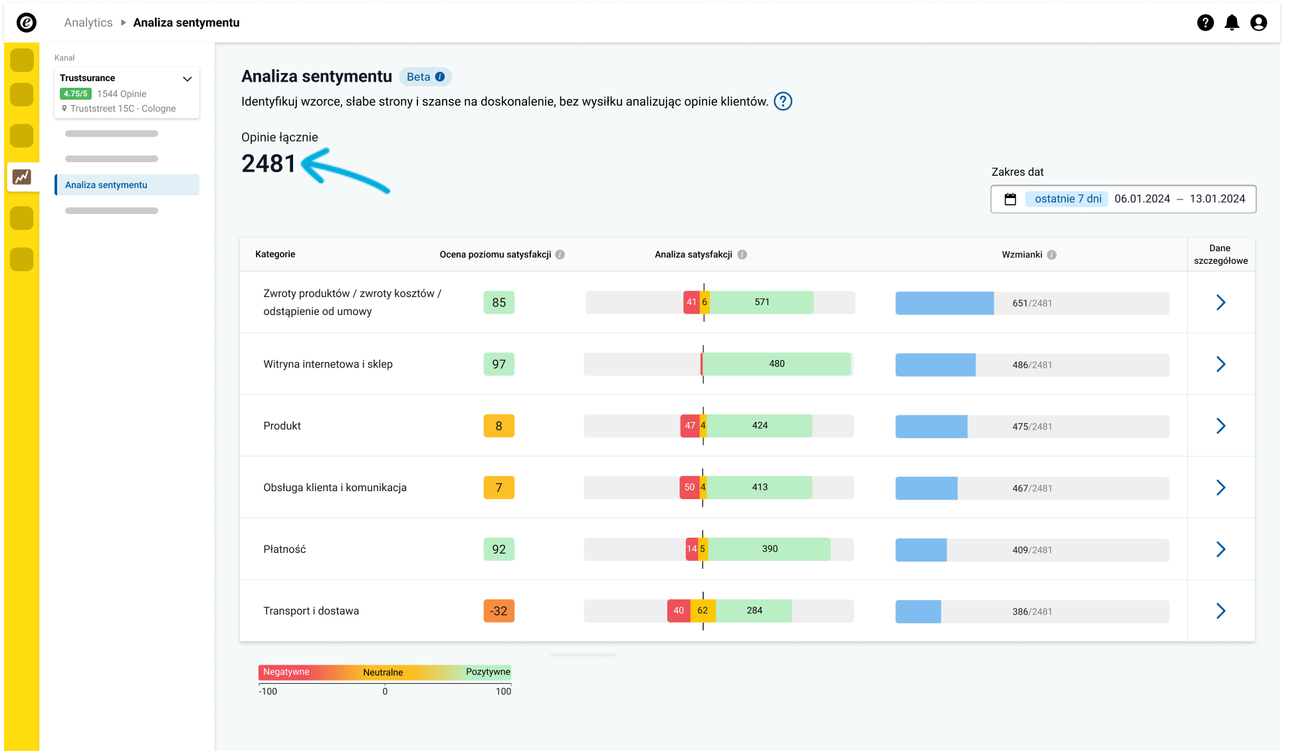The height and width of the screenshot is (751, 1294).
Task: Open details chevron for Produkt row
Action: [1220, 426]
